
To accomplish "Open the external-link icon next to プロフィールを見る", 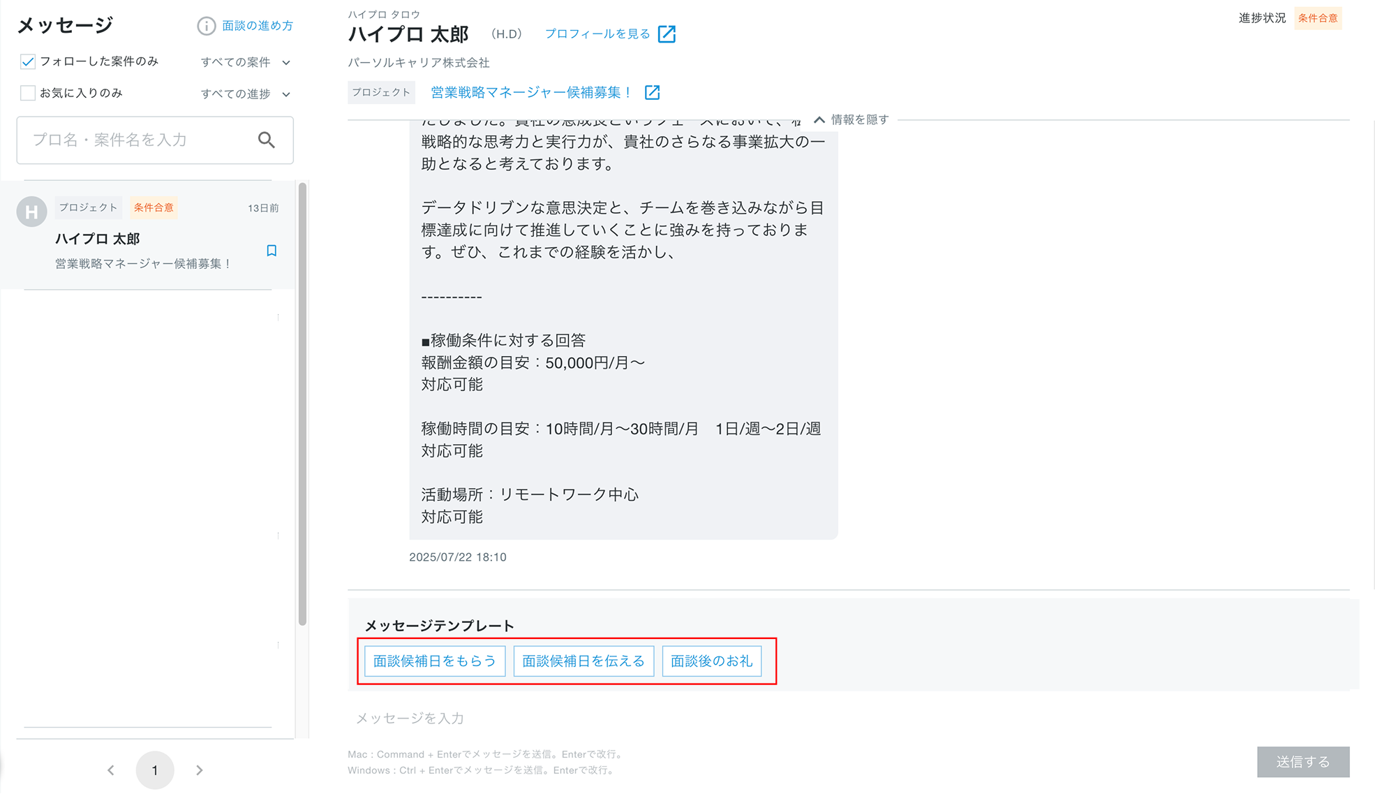I will [667, 34].
